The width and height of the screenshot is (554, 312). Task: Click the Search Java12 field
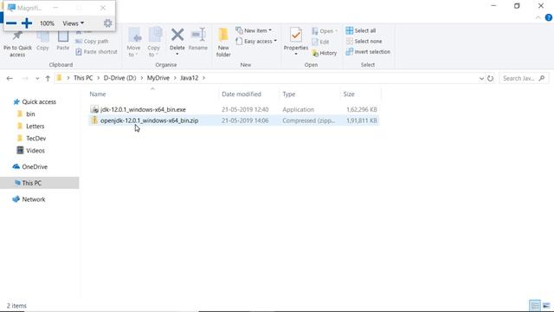pos(524,78)
